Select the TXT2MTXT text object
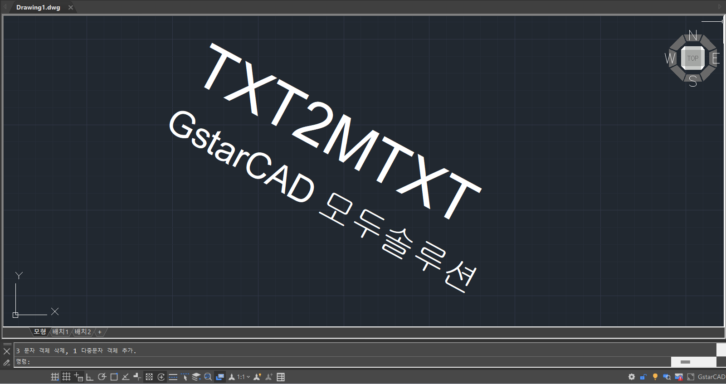 click(x=342, y=131)
